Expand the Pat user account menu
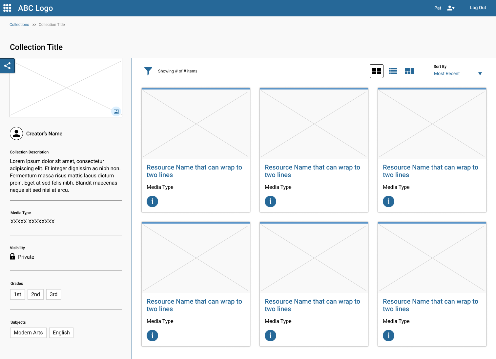This screenshot has height=359, width=496. coord(451,8)
